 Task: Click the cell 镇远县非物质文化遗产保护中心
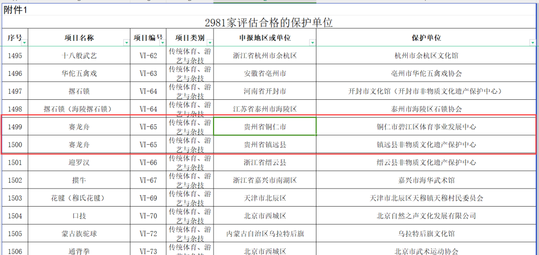pyautogui.click(x=426, y=145)
